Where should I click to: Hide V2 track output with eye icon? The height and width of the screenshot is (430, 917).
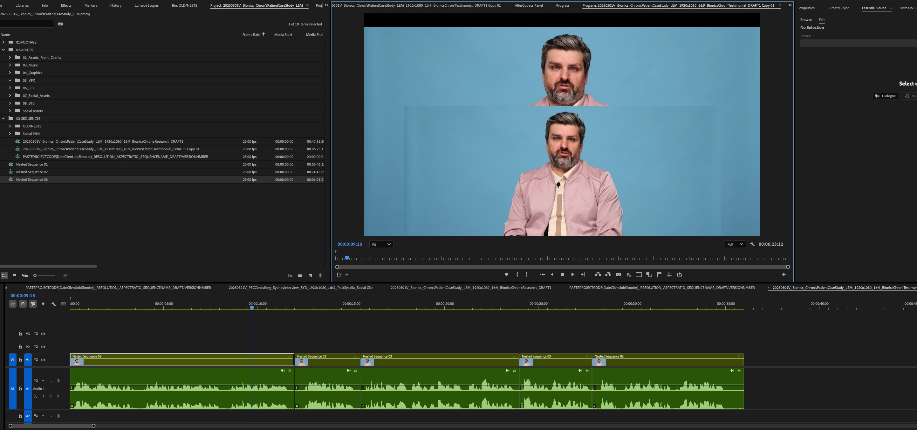tap(43, 347)
